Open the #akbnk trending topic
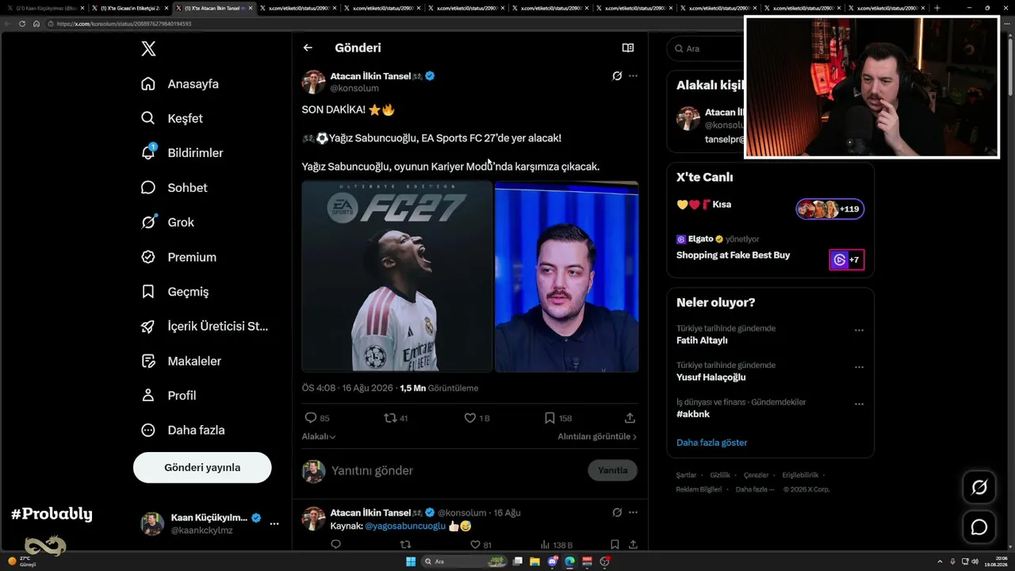This screenshot has width=1015, height=571. (x=693, y=414)
